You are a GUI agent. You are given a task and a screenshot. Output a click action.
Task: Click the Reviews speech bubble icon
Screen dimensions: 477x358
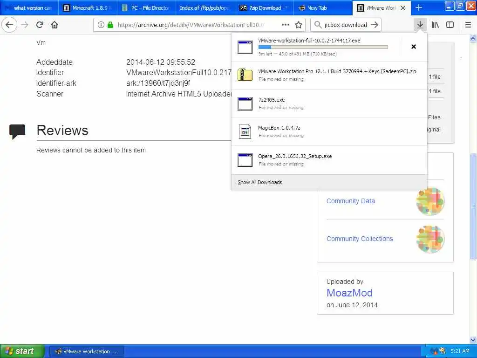[17, 131]
